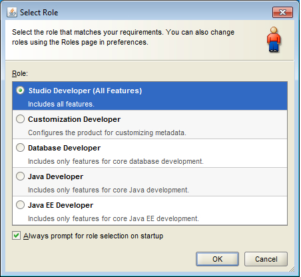Click the Java cup icon in title bar
Screen dimensions: 301x277
pos(12,12)
